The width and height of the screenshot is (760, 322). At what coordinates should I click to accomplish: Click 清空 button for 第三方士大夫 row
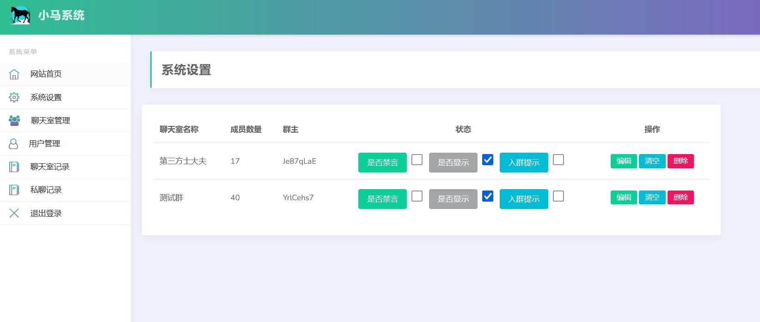[x=652, y=161]
